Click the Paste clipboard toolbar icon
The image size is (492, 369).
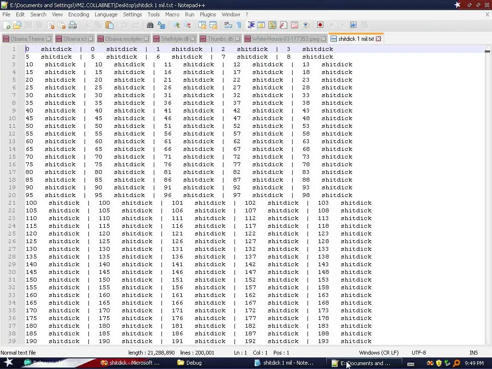click(x=110, y=25)
